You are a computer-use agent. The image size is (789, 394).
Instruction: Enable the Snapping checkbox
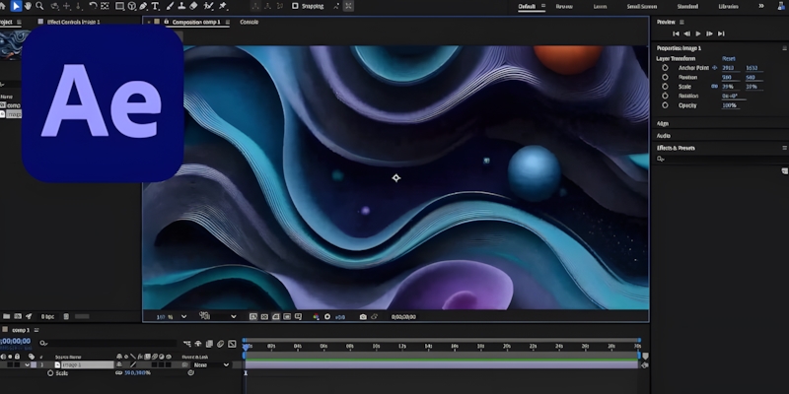[295, 6]
